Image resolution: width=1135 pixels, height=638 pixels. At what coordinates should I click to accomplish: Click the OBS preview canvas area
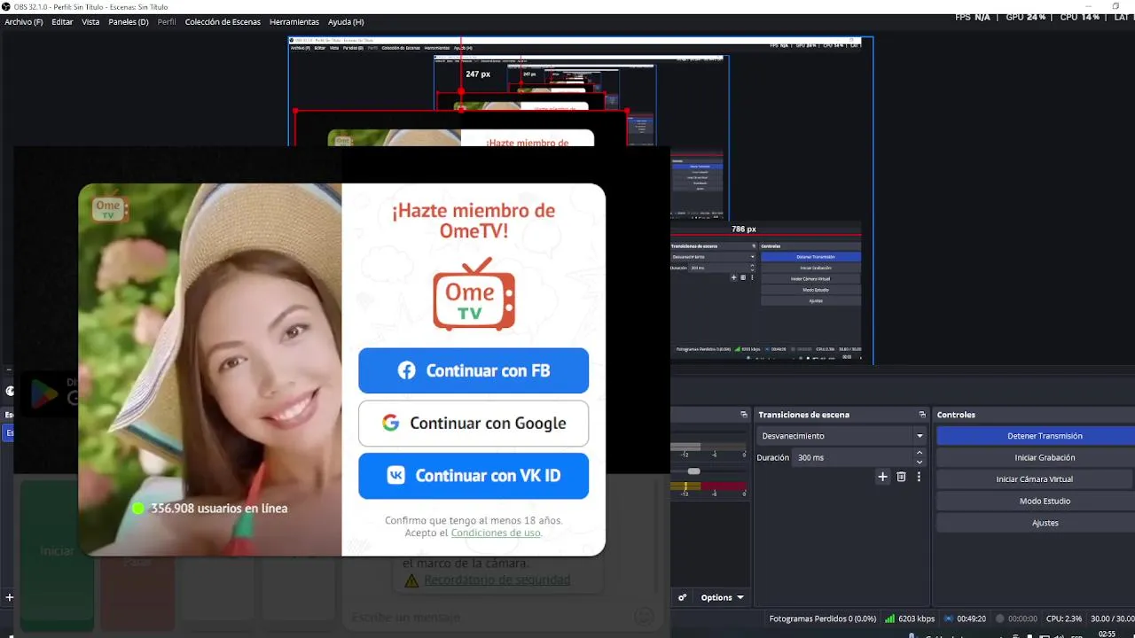[x=581, y=200]
